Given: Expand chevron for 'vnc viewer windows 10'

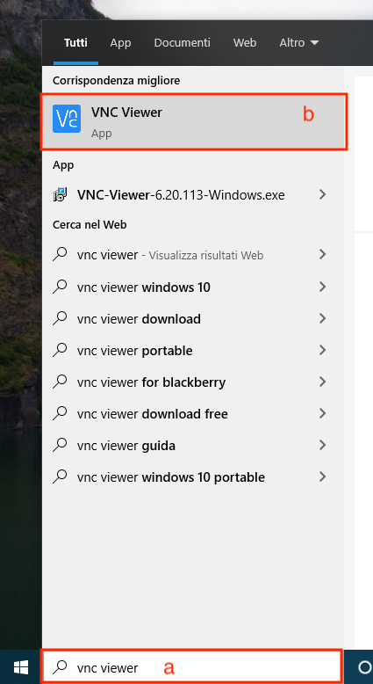Looking at the screenshot, I should [322, 287].
